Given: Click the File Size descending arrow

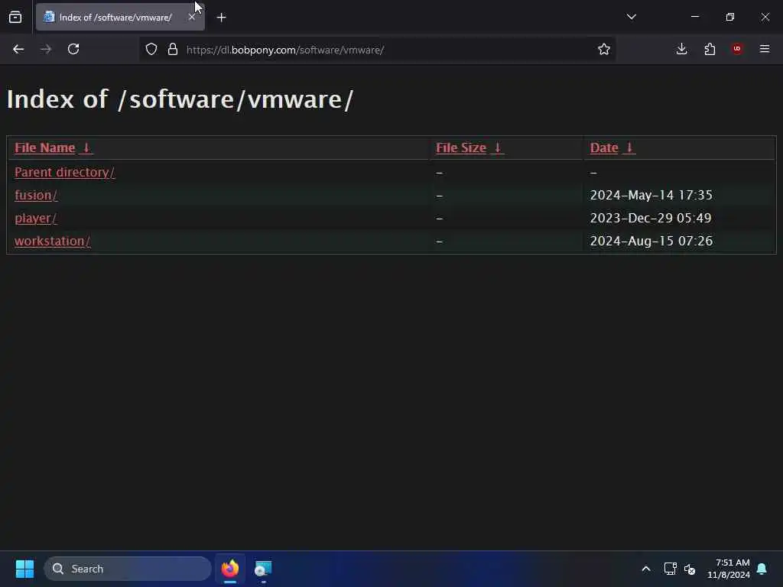Looking at the screenshot, I should (x=497, y=148).
